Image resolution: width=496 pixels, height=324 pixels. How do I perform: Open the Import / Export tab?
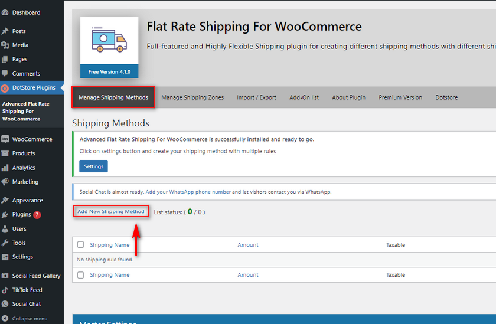click(256, 97)
